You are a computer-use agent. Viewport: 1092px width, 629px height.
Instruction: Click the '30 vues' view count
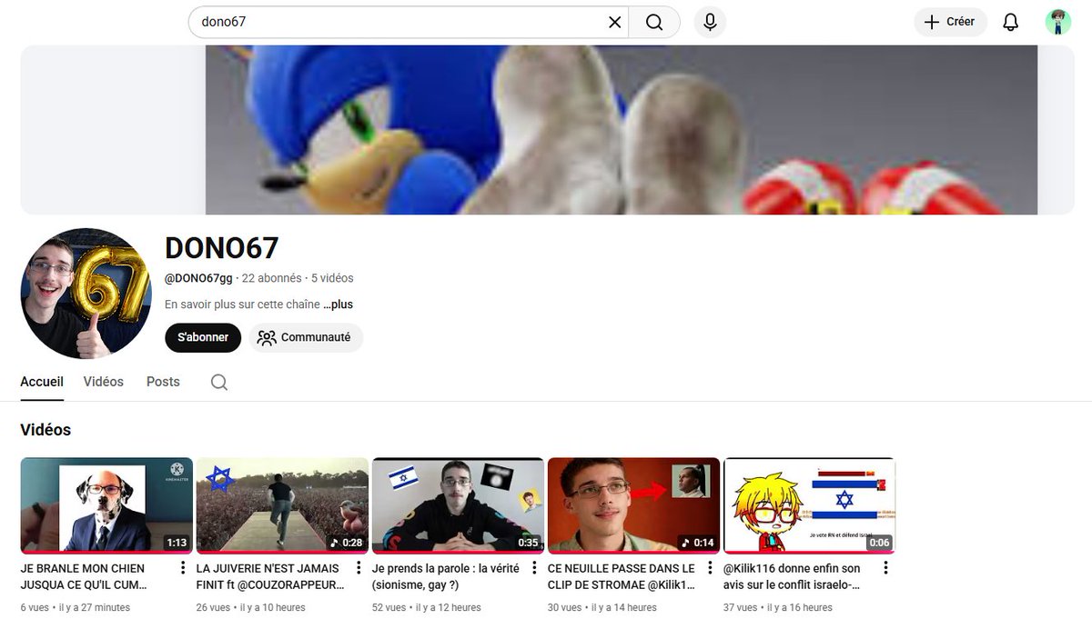pos(565,607)
